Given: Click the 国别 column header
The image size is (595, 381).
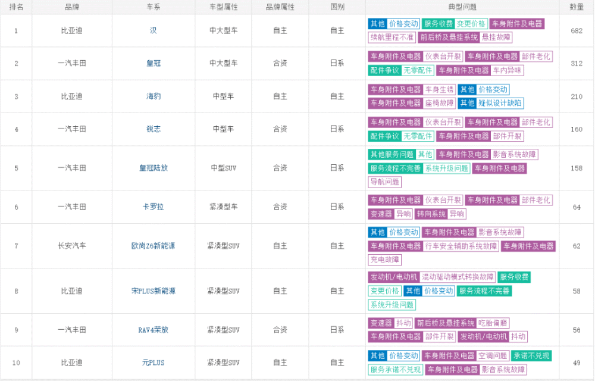Looking at the screenshot, I should coord(337,7).
